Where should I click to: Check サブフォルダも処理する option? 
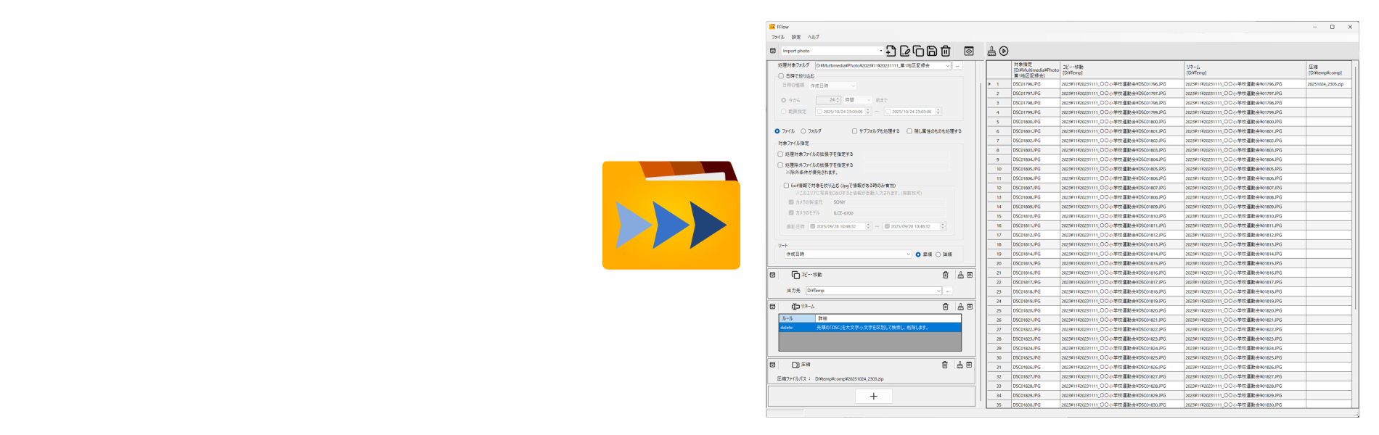tap(855, 131)
